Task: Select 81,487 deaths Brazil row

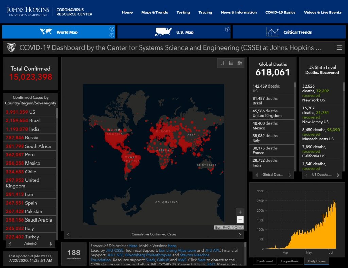Action: coord(272,101)
